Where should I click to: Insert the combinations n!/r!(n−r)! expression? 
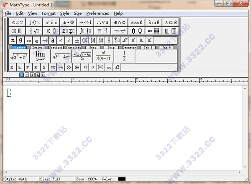tap(103, 56)
